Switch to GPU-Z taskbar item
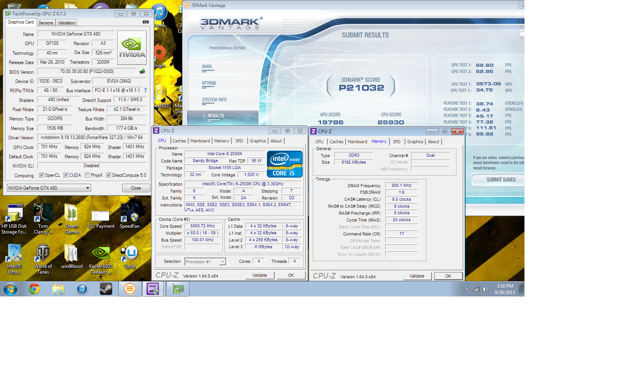Screen dimensions: 617x386 [178, 289]
